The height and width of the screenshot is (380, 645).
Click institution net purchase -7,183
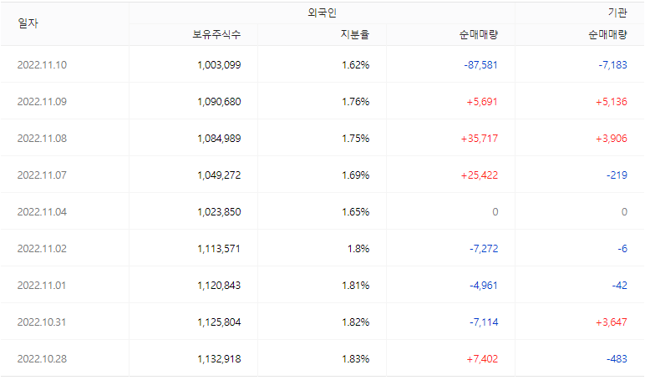click(x=613, y=65)
